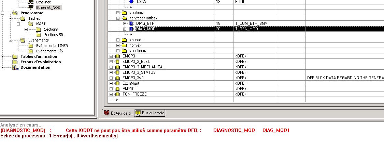Viewport: 384px width, 152px height.
Task: Expand the Sections folder under MAST
Action: click(26, 29)
